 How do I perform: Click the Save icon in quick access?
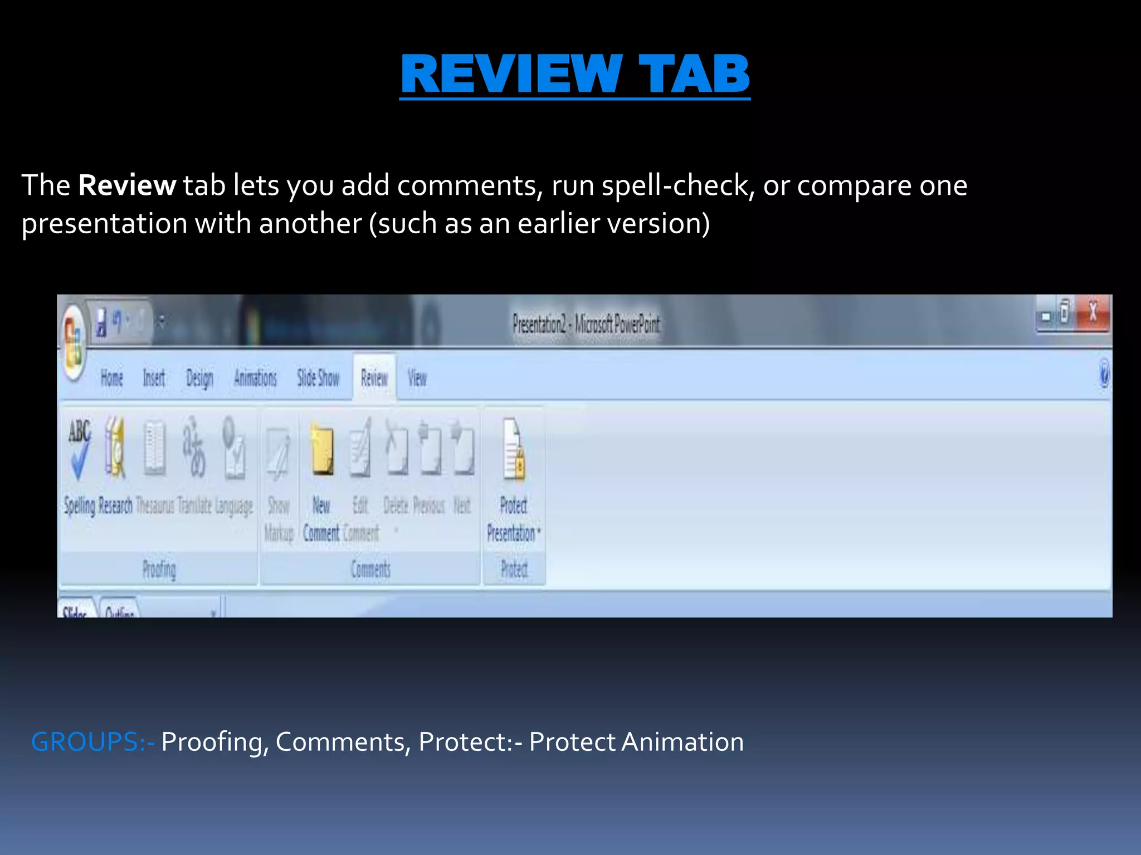(x=101, y=323)
